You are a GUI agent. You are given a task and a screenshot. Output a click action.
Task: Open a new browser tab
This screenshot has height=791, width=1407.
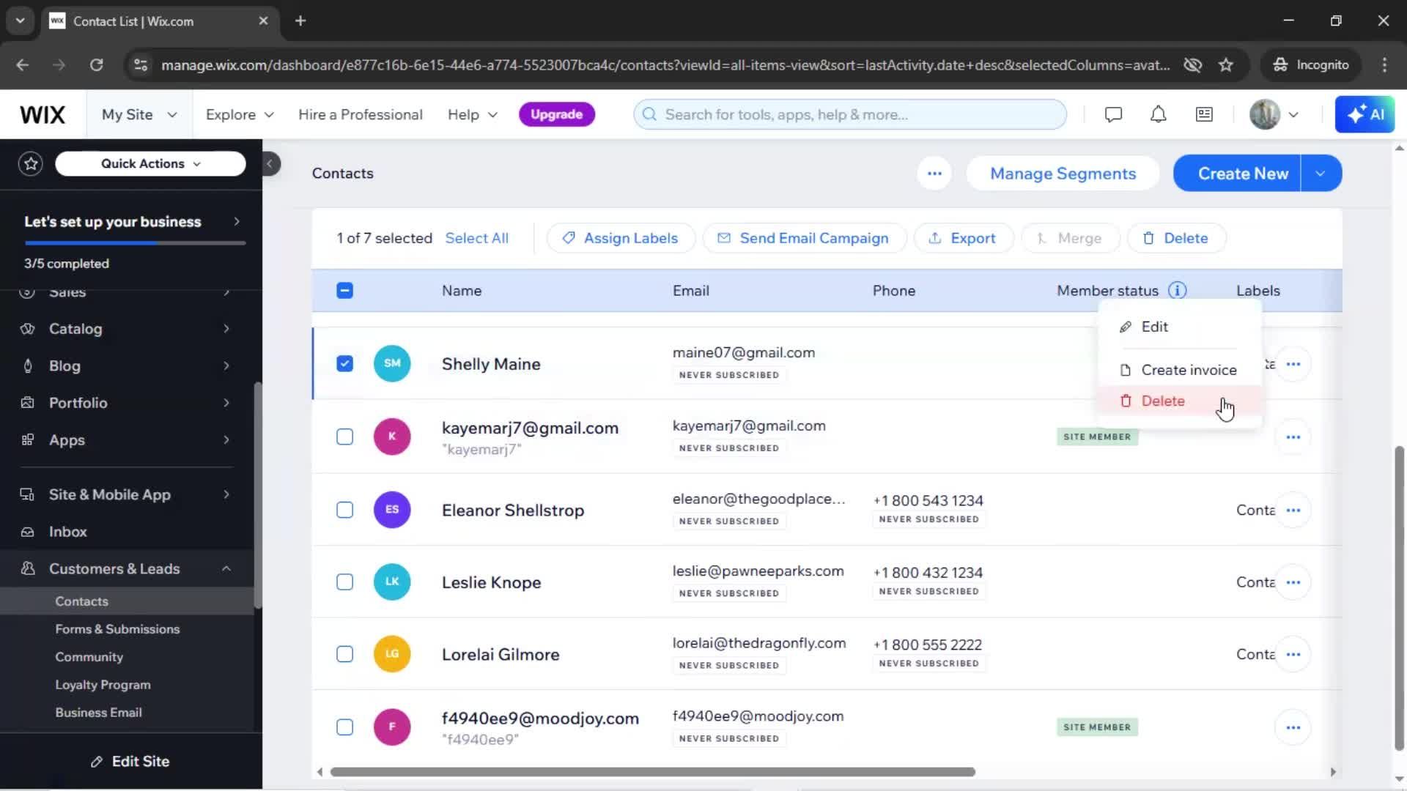300,21
